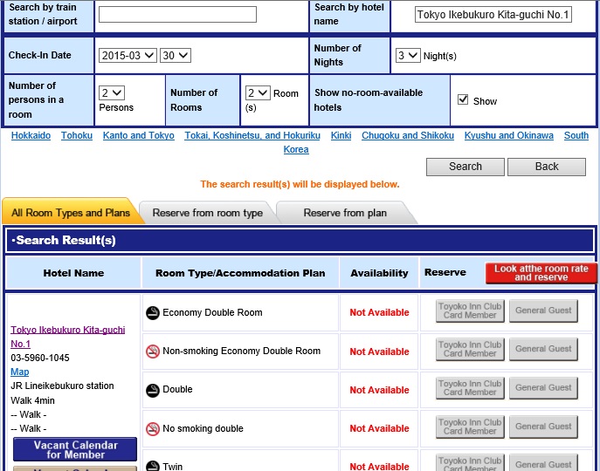600x471 pixels.
Task: Open the Tohoku region link
Action: [77, 136]
